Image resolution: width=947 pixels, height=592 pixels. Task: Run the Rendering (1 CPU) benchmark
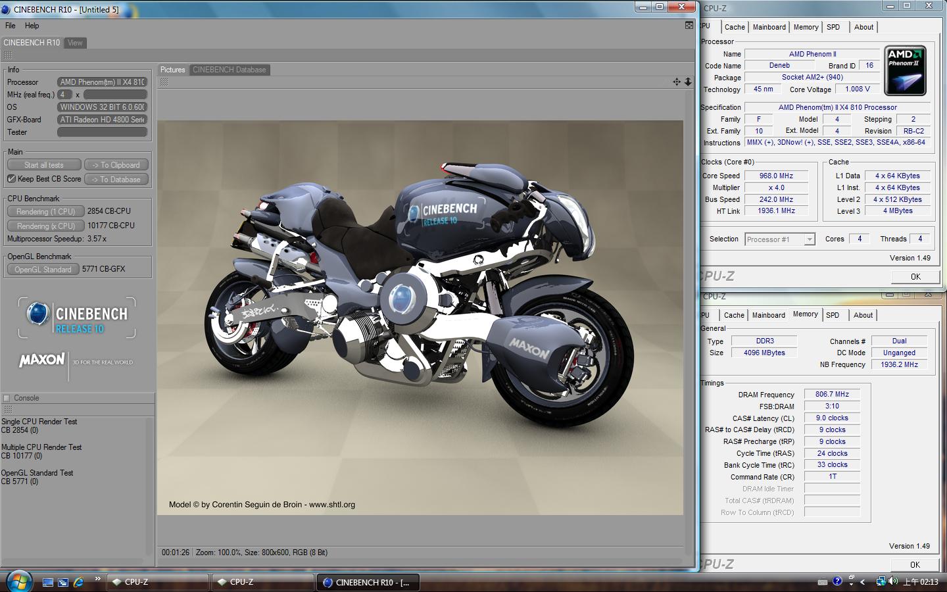click(46, 212)
